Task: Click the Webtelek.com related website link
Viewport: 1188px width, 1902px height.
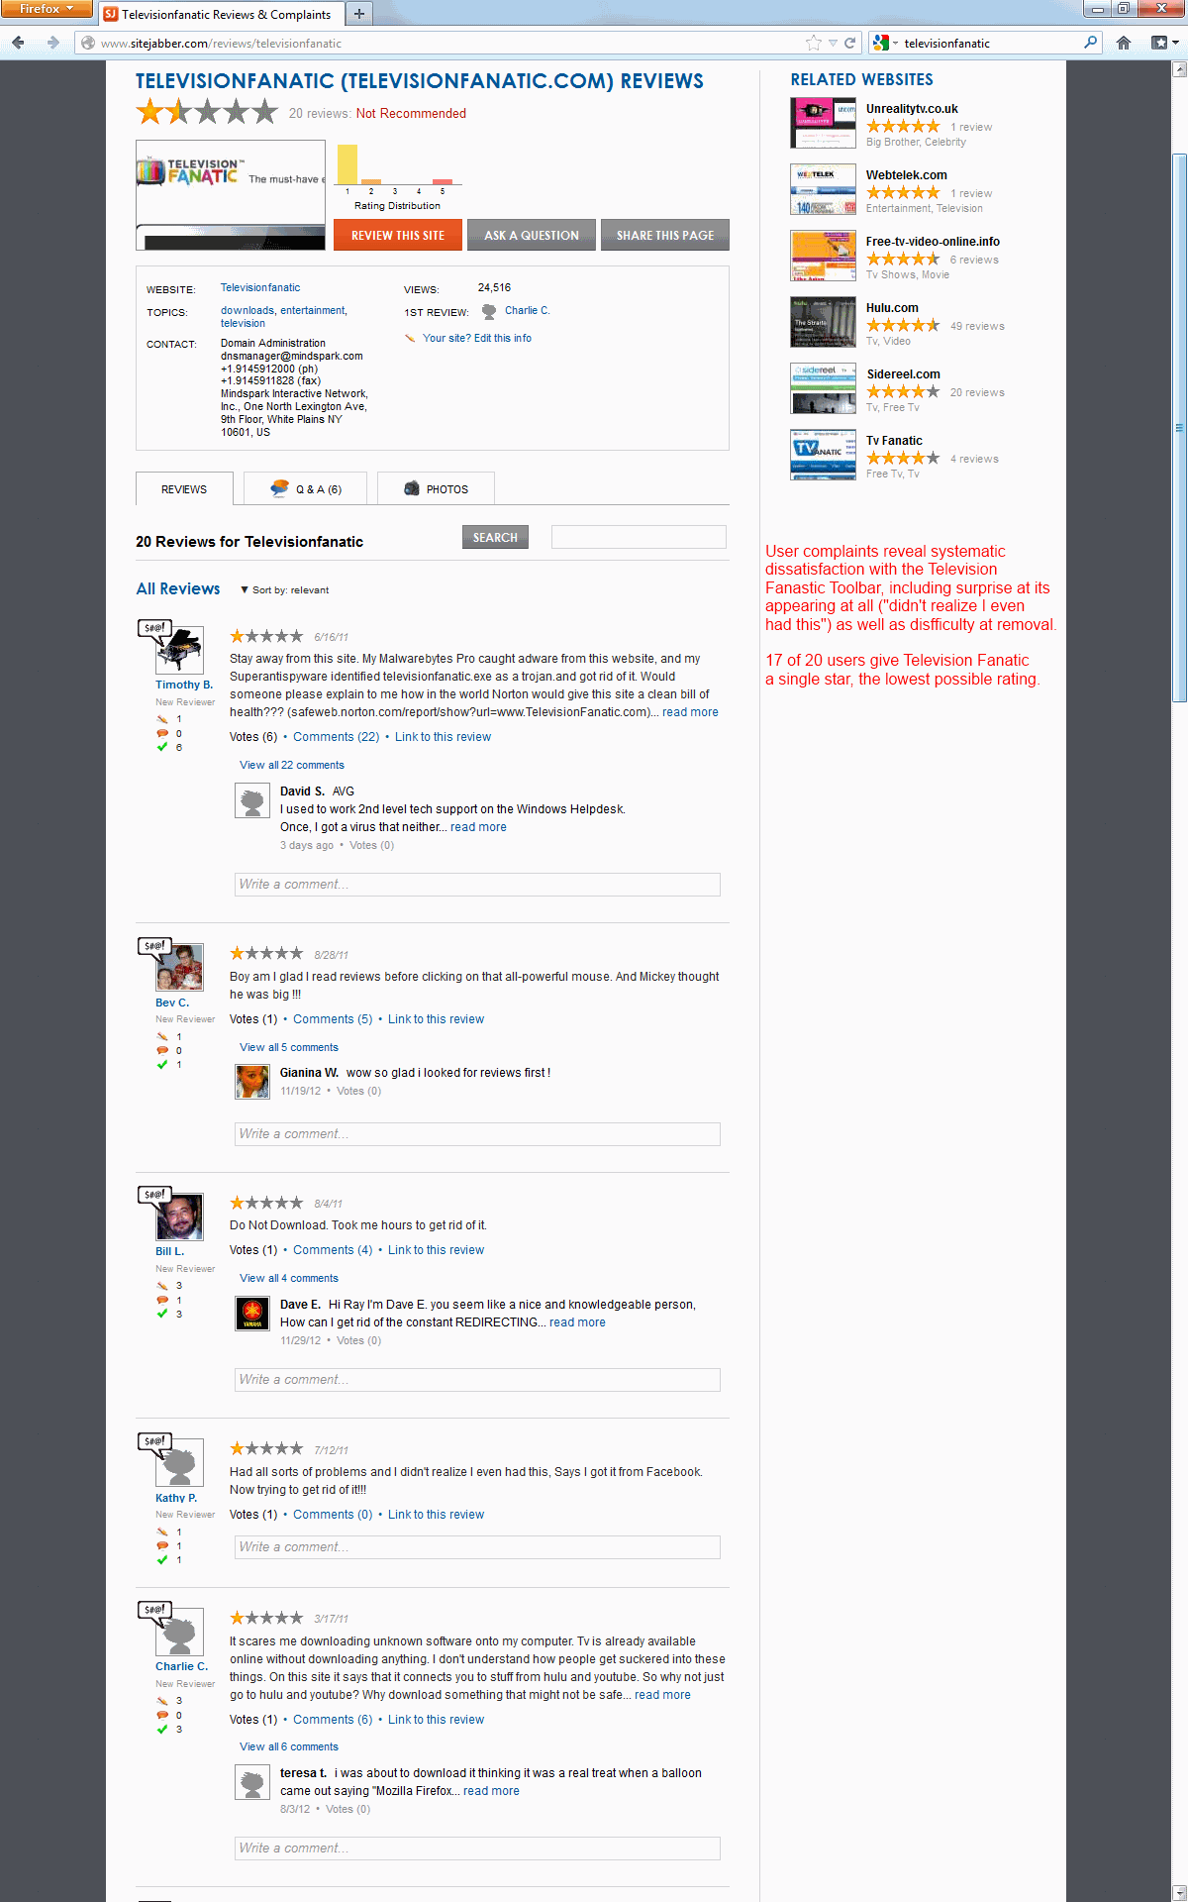Action: click(907, 175)
